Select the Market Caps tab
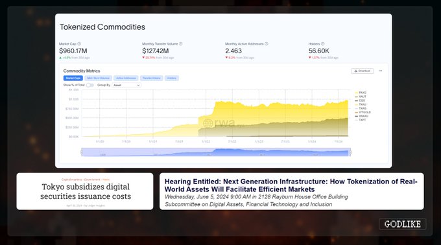This screenshot has width=441, height=245. click(x=73, y=78)
